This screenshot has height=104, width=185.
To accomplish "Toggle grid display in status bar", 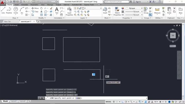I will [x=114, y=102].
